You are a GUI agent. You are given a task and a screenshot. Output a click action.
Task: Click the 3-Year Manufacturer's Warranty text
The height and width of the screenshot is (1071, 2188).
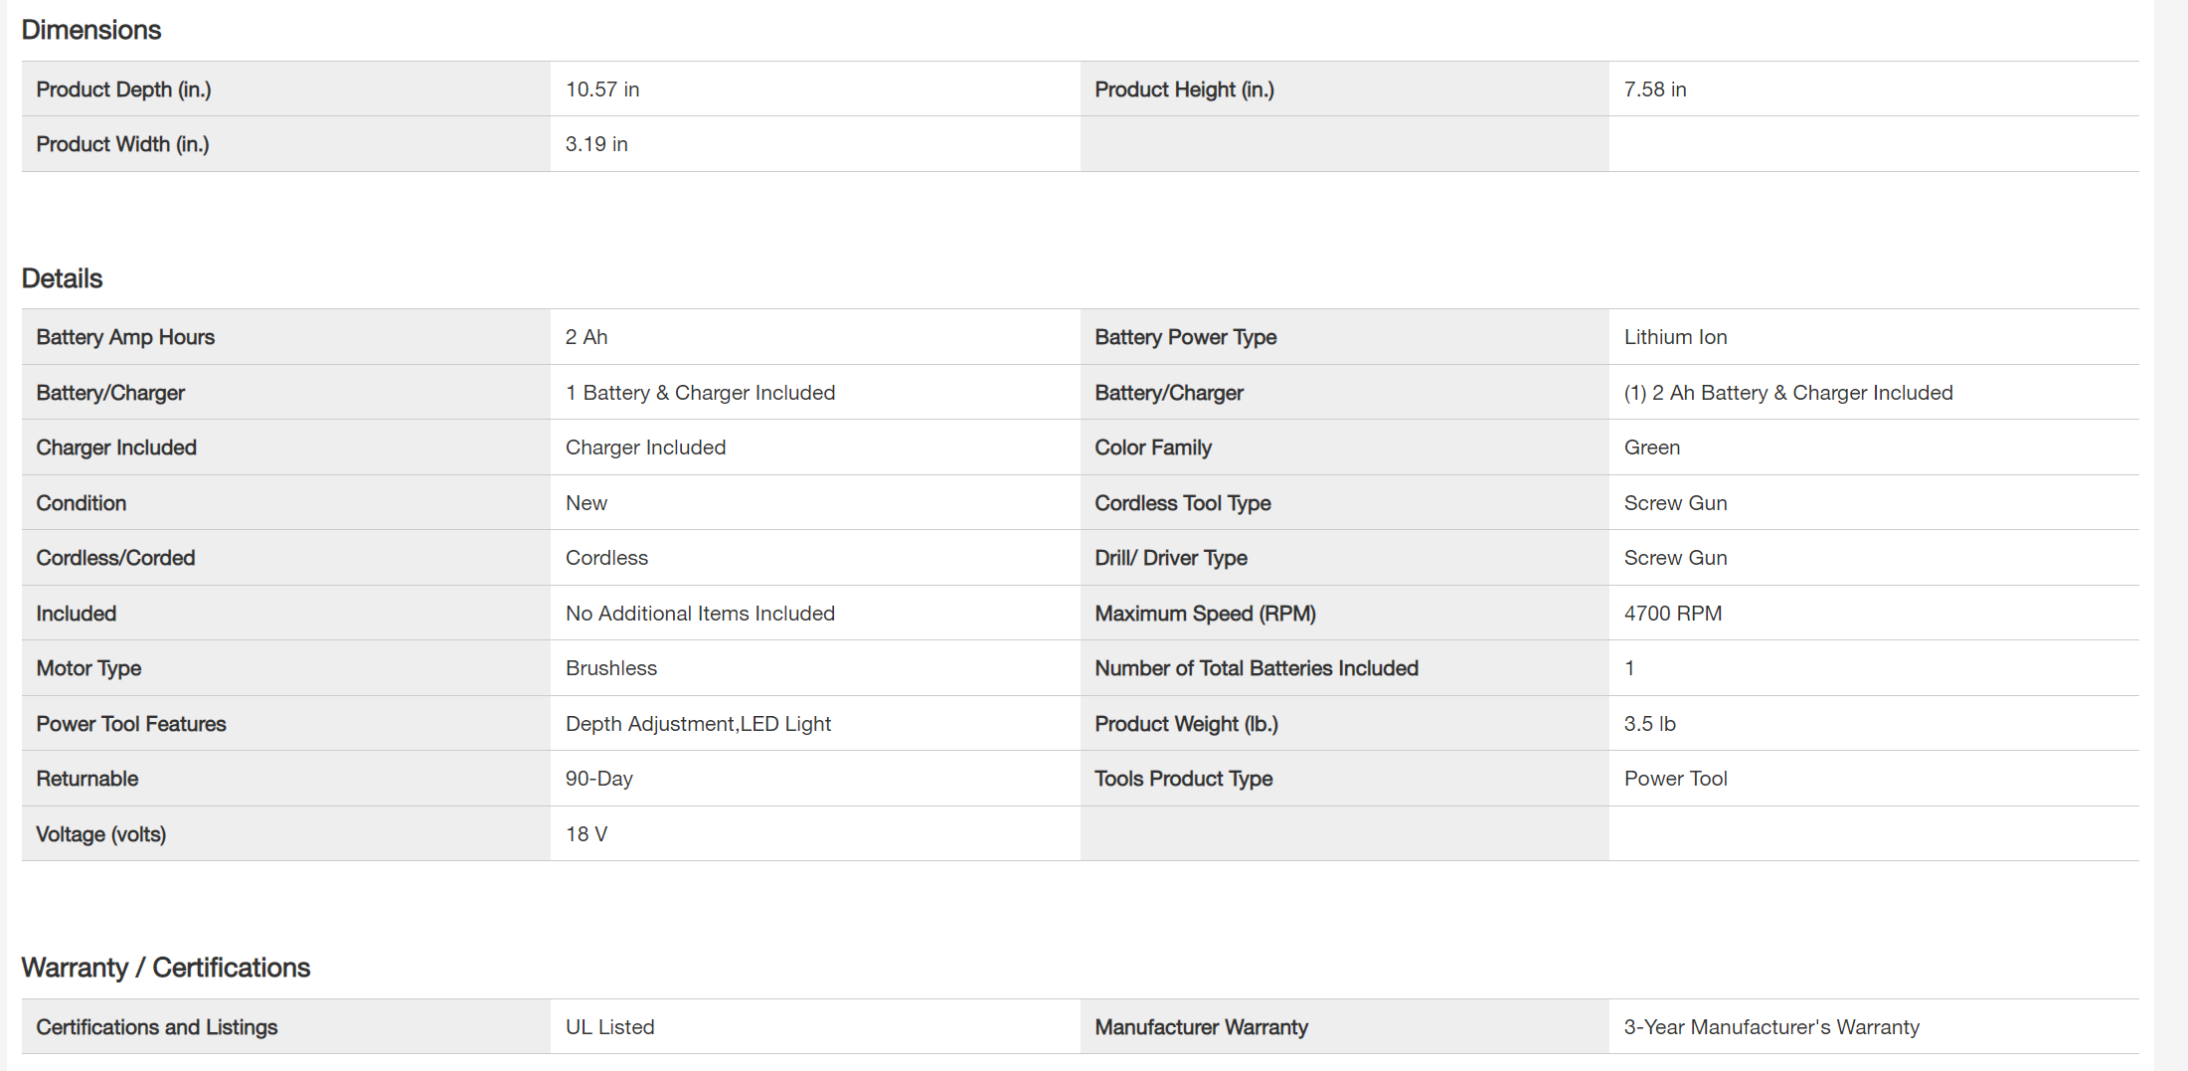pos(1771,1027)
